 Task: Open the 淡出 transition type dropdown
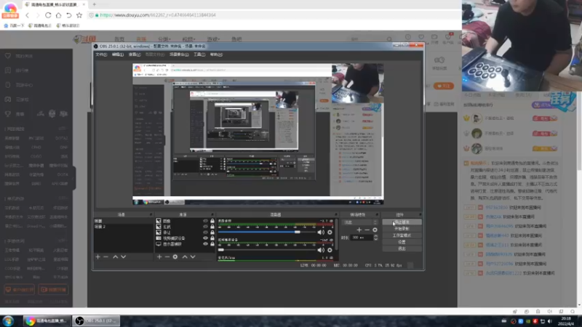coord(359,222)
